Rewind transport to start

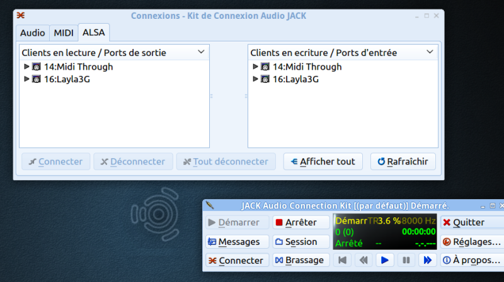click(x=342, y=260)
